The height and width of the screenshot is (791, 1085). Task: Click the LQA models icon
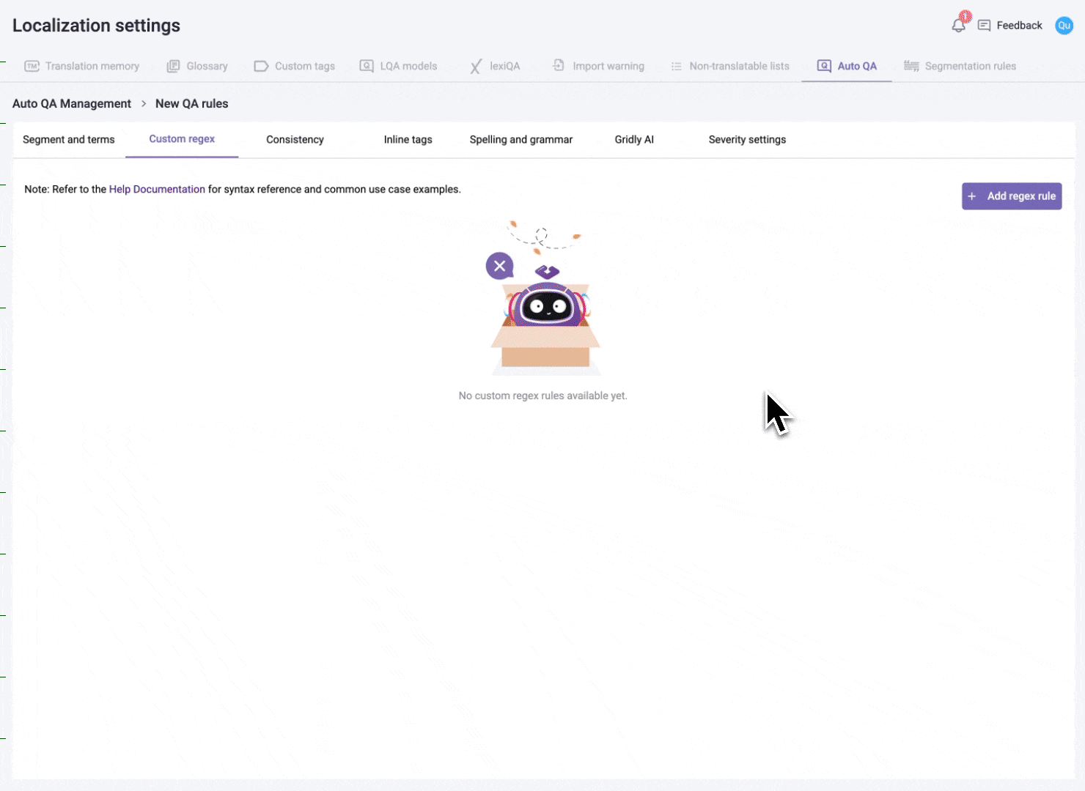tap(367, 66)
